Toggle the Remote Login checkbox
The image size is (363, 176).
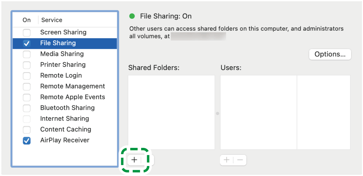click(x=27, y=76)
